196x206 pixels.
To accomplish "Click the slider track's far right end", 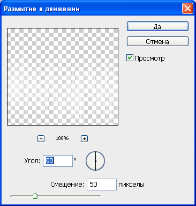I will click(x=100, y=196).
